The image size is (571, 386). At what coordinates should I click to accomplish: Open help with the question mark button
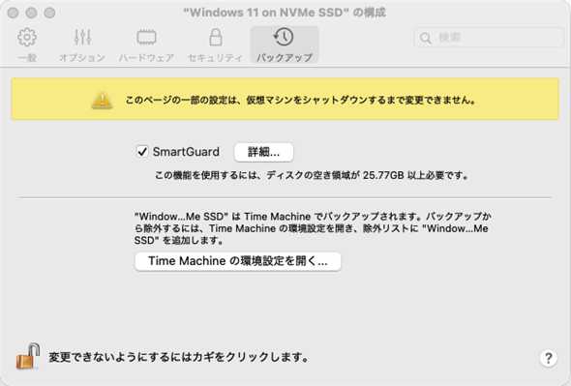(548, 358)
